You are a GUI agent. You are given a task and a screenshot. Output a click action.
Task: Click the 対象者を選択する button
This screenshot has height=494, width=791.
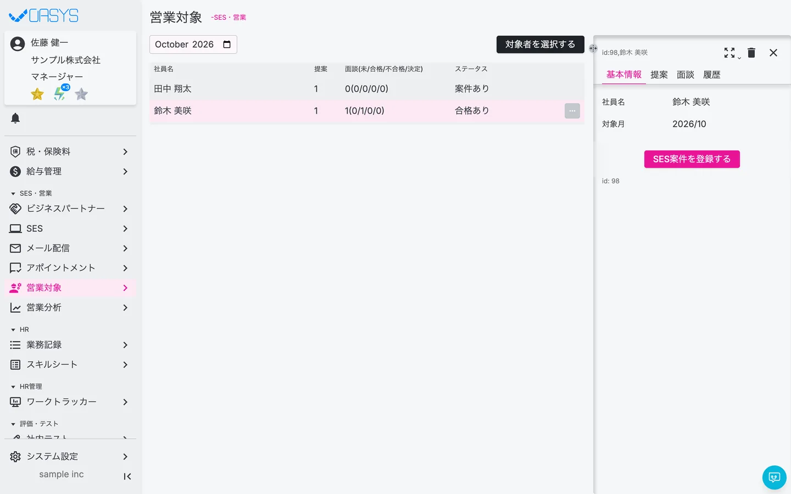pos(541,44)
